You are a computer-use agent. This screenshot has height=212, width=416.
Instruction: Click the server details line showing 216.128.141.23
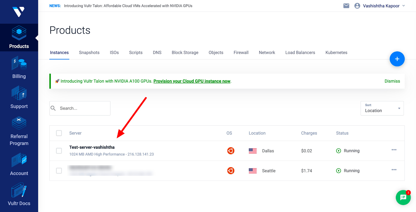coord(112,154)
